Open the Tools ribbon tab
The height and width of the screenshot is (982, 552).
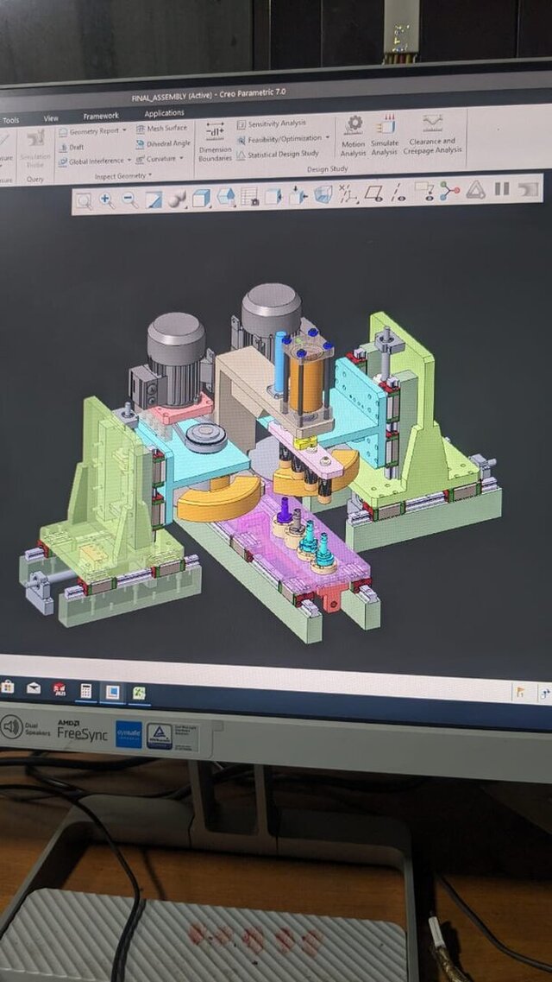(x=10, y=120)
